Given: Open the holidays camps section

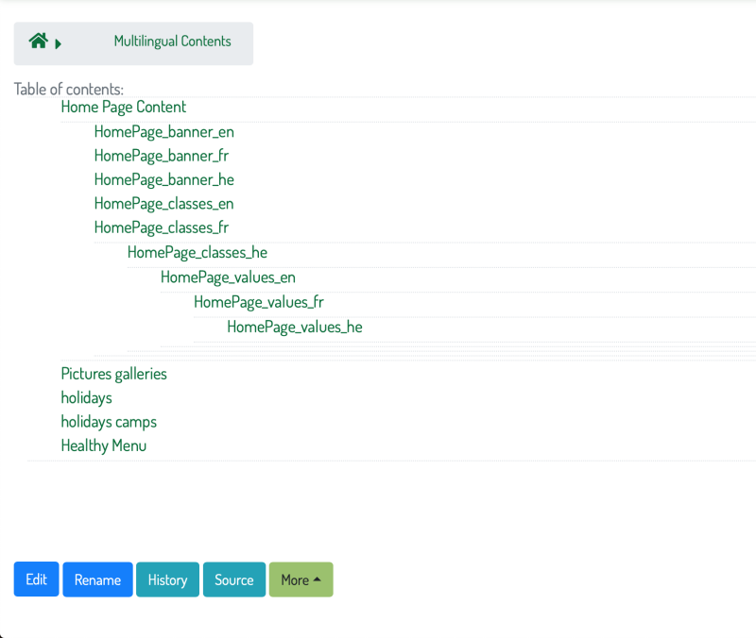Looking at the screenshot, I should pos(109,422).
